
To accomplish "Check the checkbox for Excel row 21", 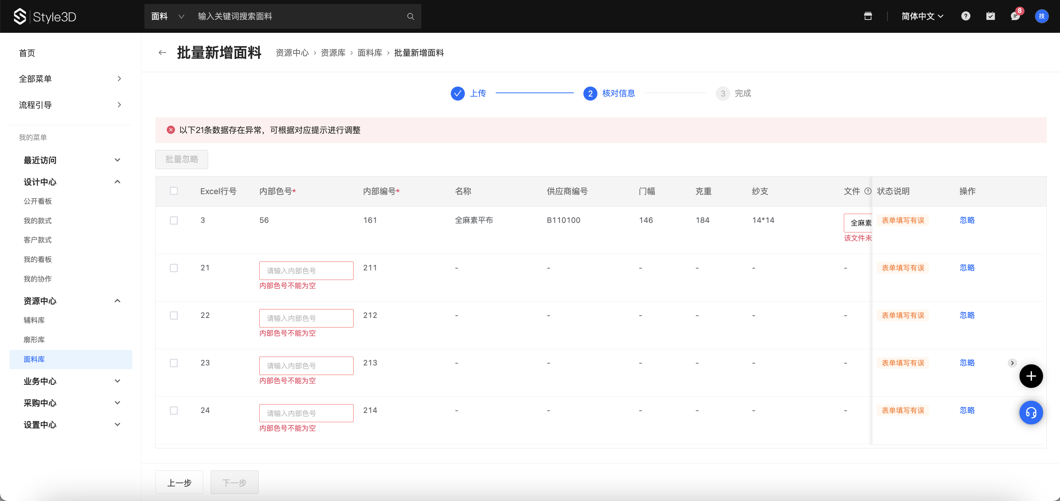I will pyautogui.click(x=173, y=268).
